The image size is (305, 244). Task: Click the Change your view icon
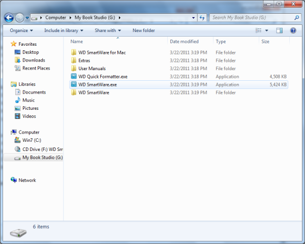point(258,30)
